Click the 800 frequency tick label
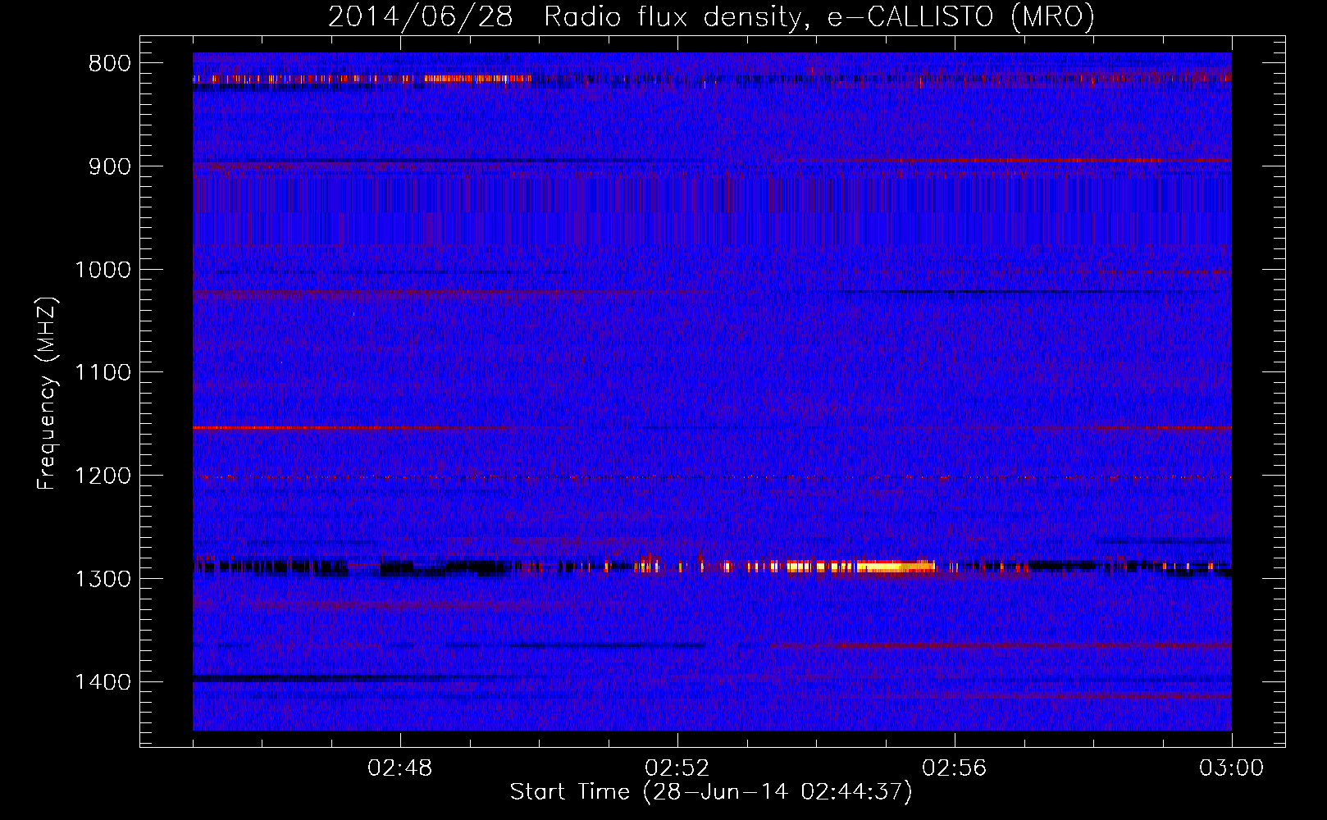This screenshot has height=820, width=1327. point(109,63)
